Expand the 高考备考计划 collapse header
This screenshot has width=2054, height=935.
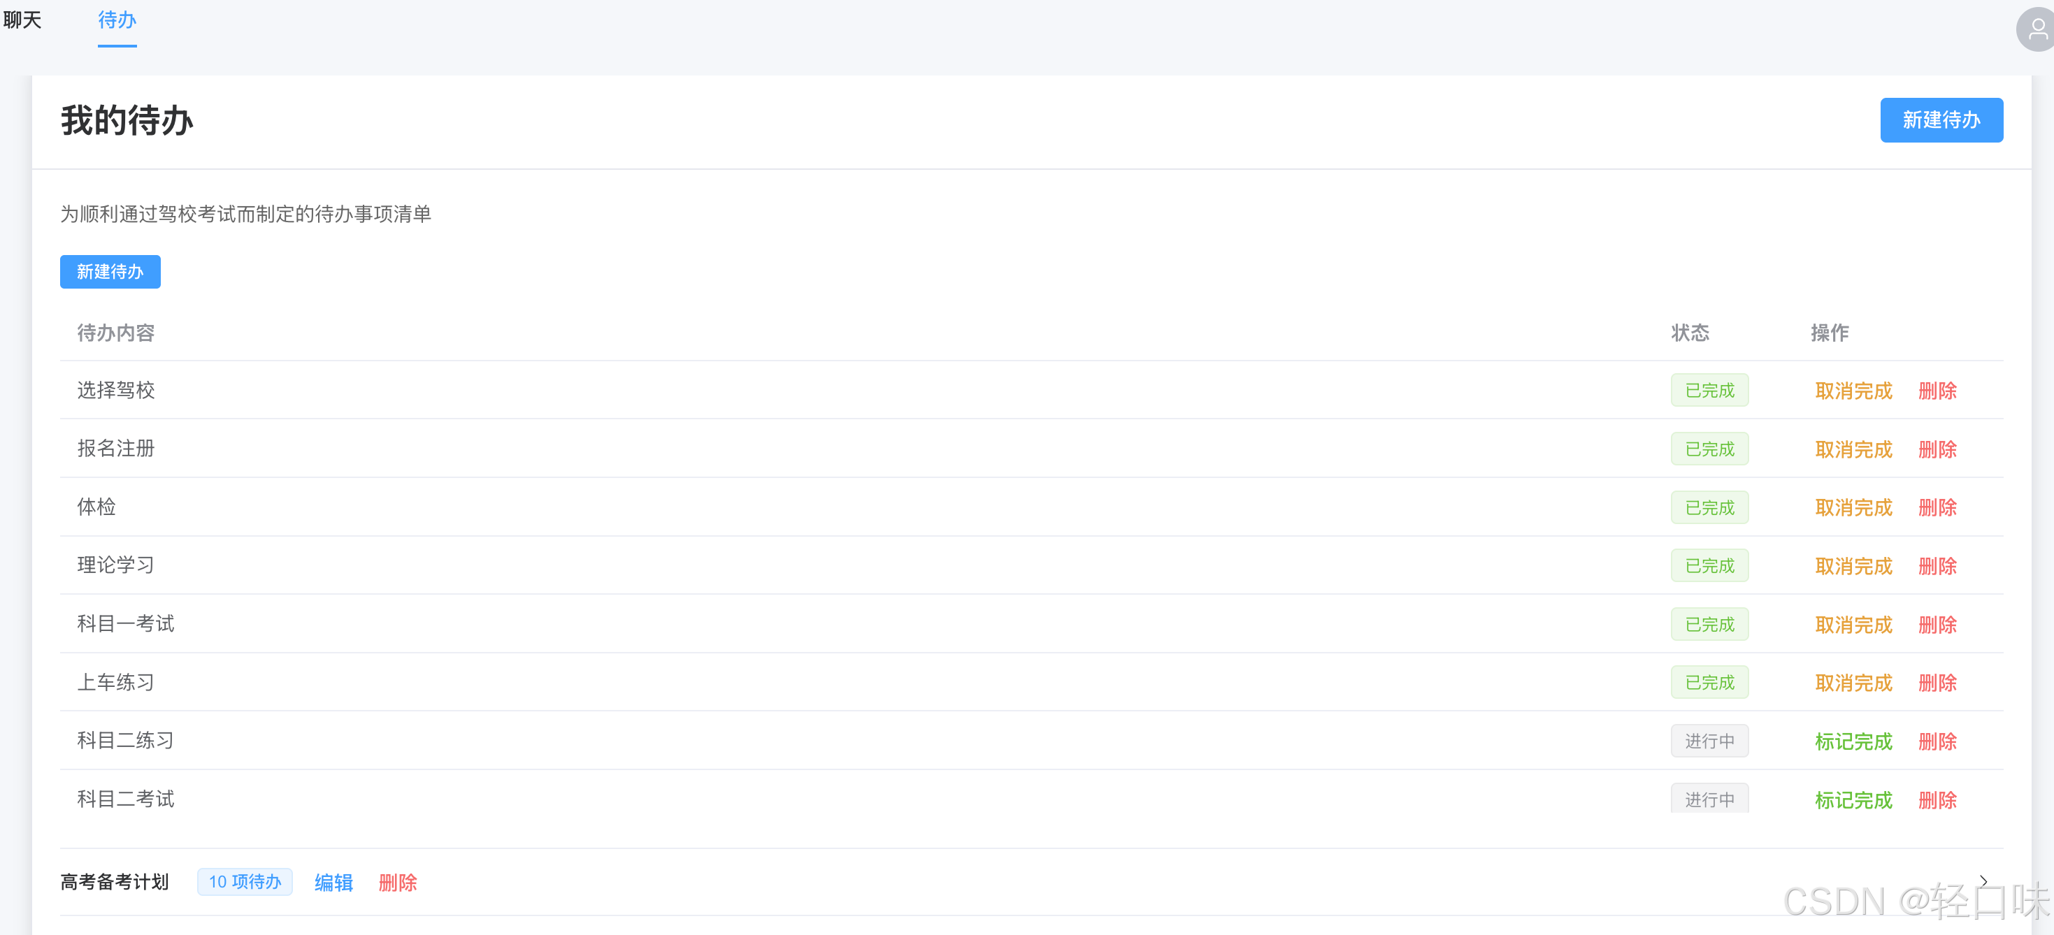click(x=1031, y=882)
